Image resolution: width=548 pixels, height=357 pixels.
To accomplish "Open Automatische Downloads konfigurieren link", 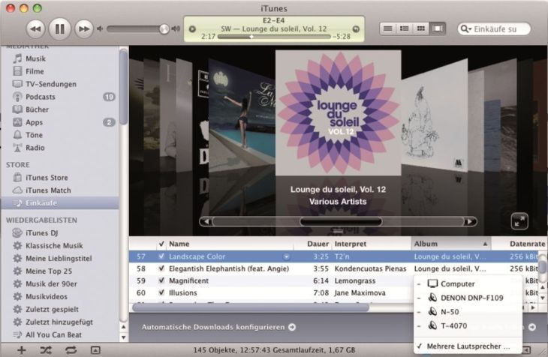I will pos(218,327).
